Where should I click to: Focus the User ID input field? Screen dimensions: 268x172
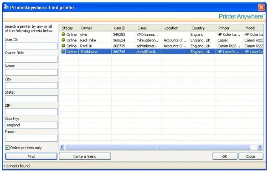pyautogui.click(x=31, y=46)
